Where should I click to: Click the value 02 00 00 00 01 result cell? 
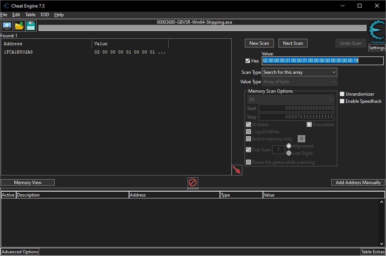130,52
